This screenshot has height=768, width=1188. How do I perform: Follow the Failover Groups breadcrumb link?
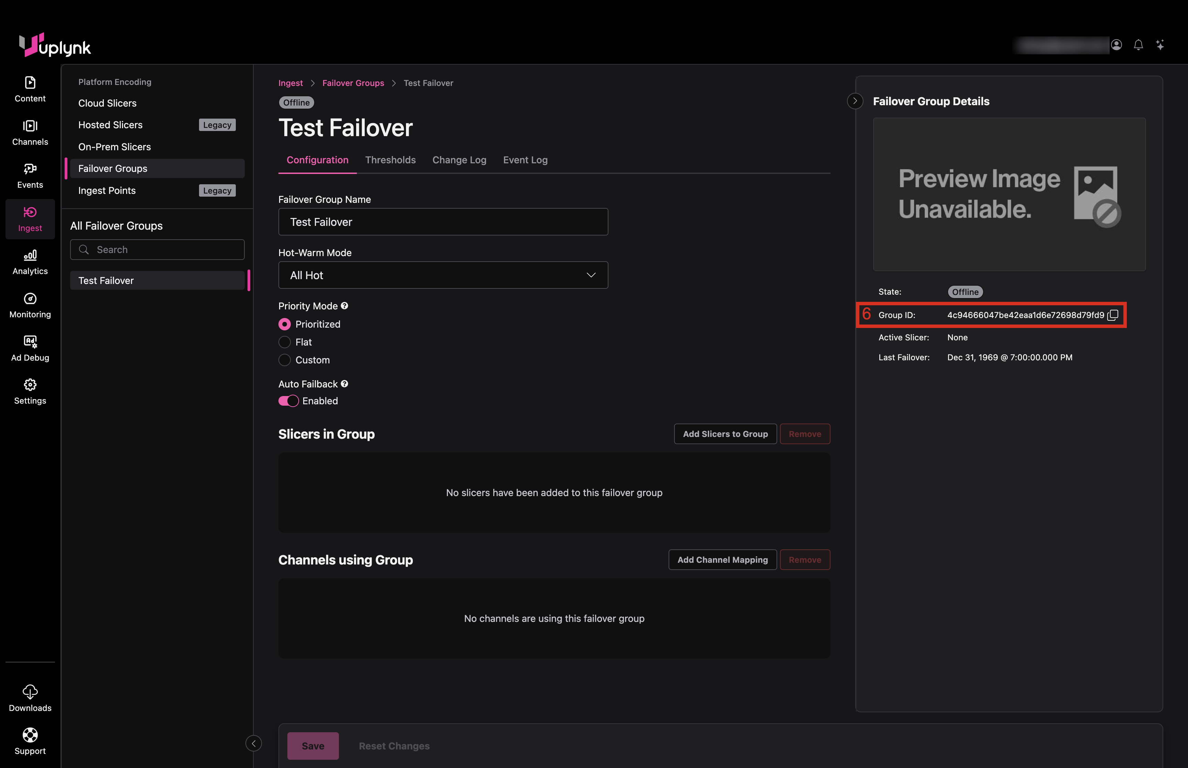(x=353, y=83)
